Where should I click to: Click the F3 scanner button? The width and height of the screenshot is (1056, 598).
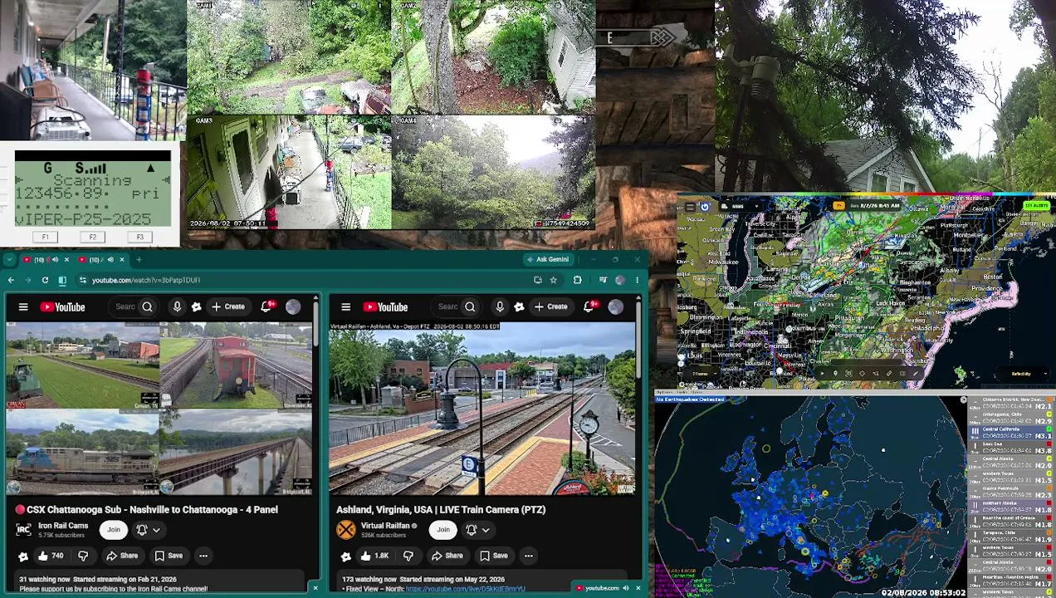(139, 238)
